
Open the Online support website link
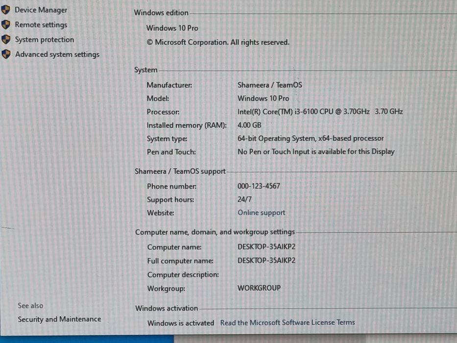click(x=262, y=213)
